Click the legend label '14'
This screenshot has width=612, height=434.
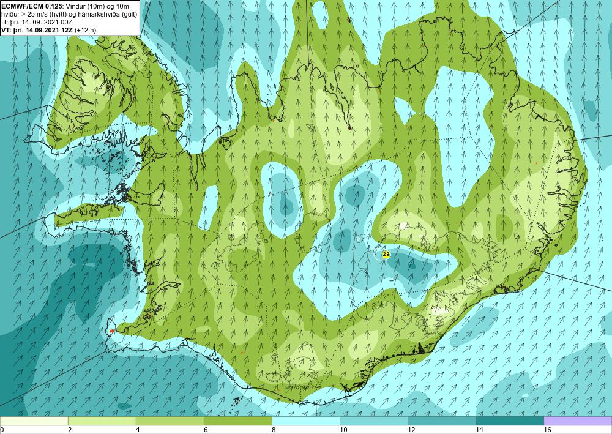[479, 430]
